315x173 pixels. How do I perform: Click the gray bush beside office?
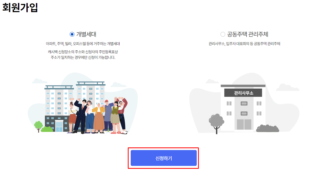click(x=267, y=128)
